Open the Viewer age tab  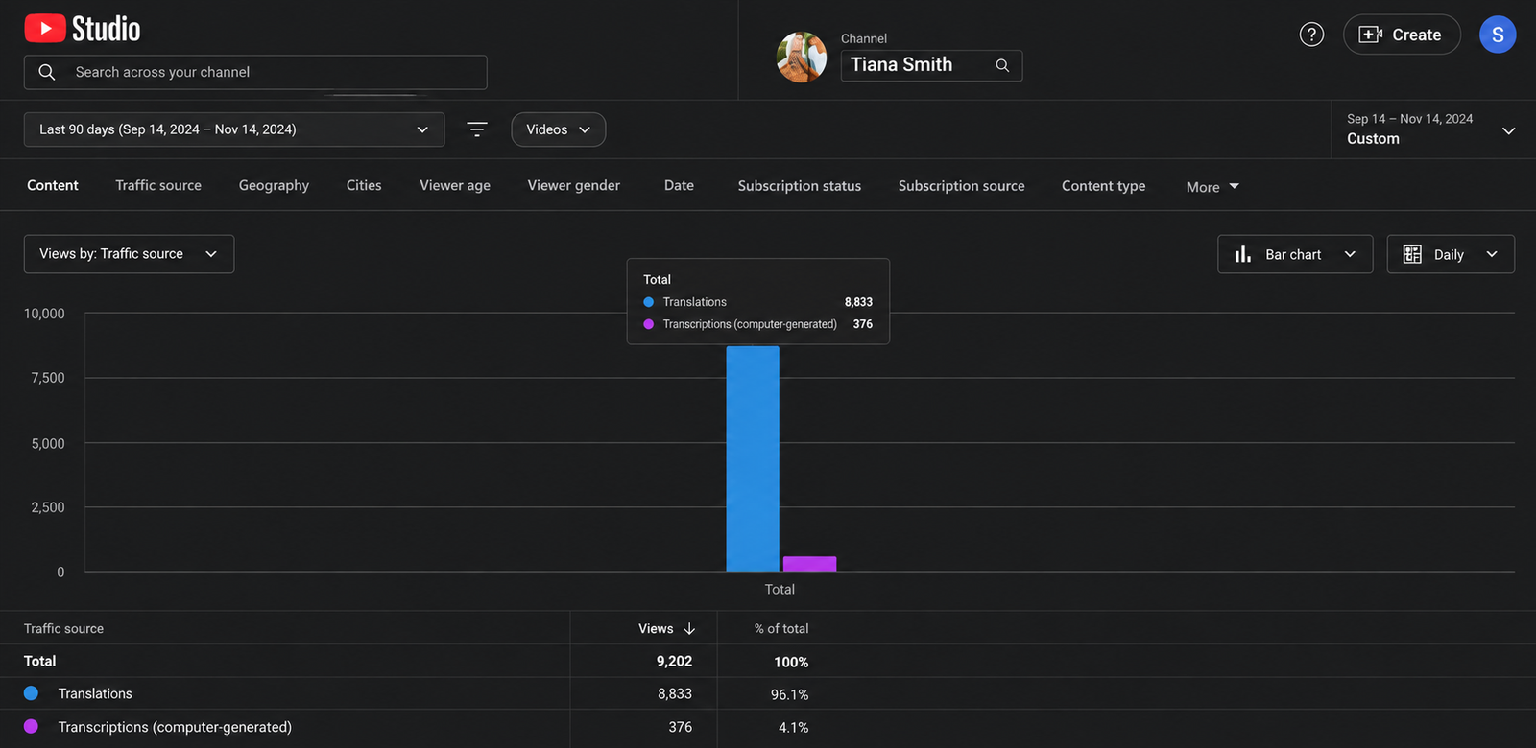(455, 185)
